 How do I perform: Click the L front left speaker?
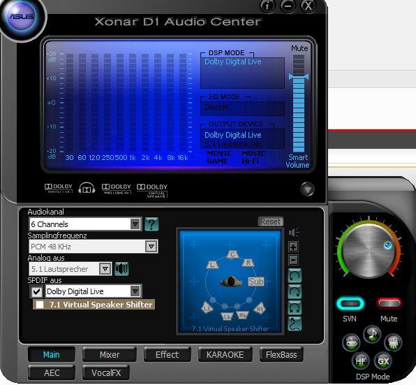[x=212, y=264]
